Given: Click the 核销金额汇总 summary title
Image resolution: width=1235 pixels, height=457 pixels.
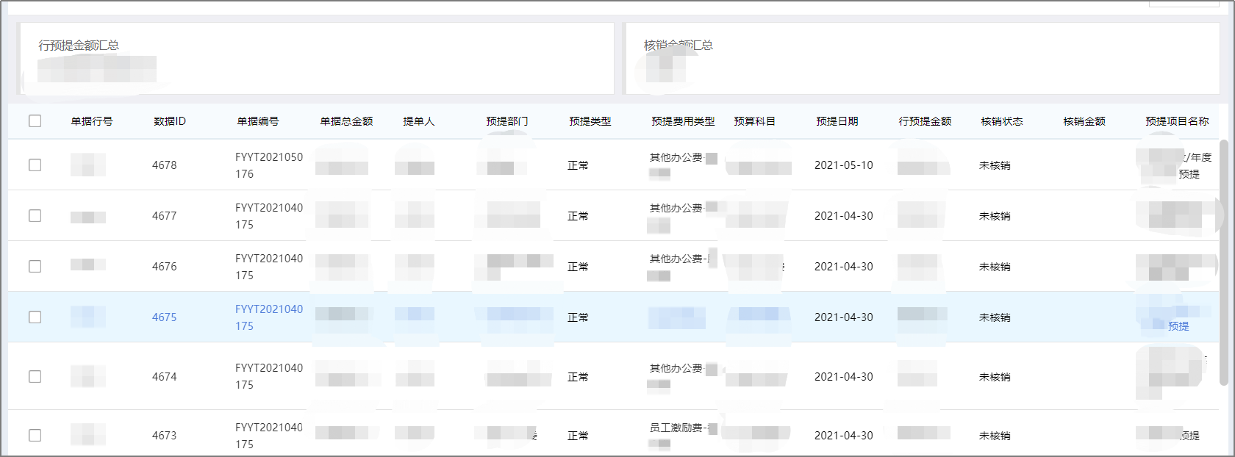Looking at the screenshot, I should 679,46.
